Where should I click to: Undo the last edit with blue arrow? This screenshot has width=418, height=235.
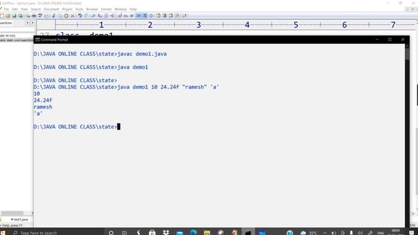click(x=80, y=16)
